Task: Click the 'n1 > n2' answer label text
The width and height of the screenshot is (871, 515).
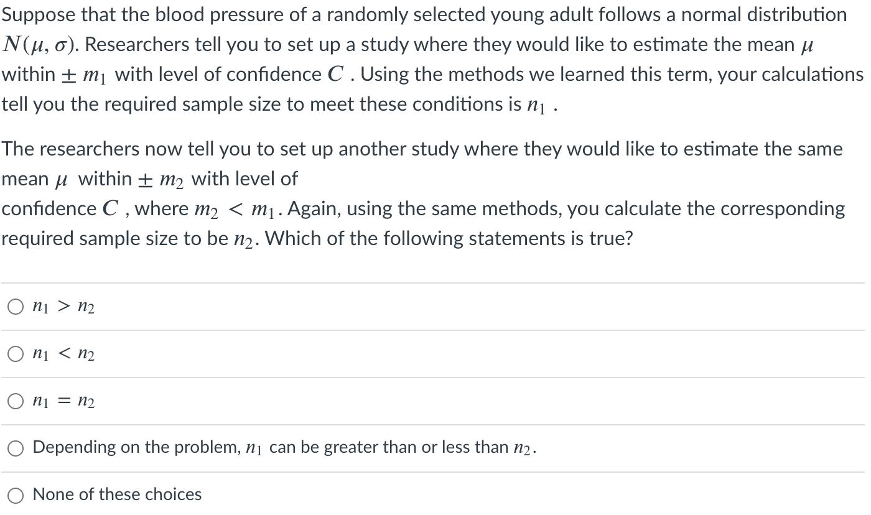Action: click(63, 306)
